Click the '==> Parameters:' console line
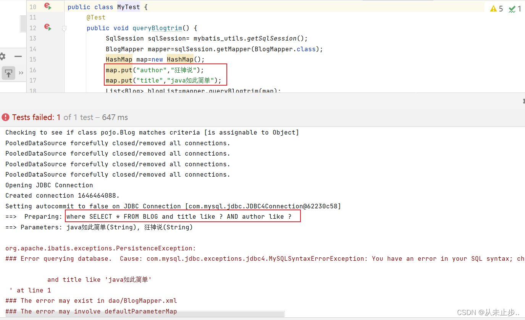 (99, 227)
